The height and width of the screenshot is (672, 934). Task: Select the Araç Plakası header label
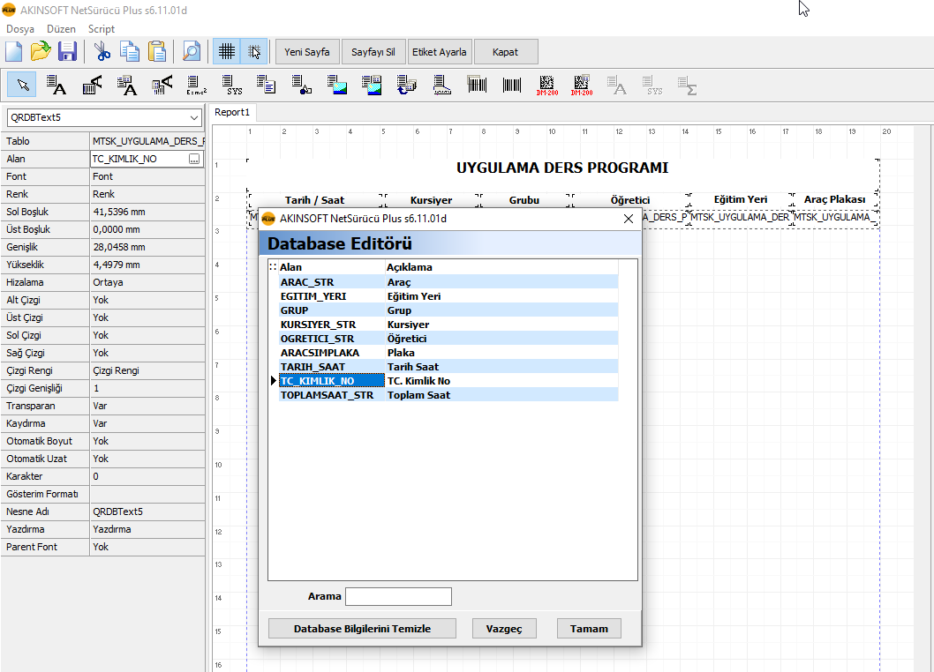tap(834, 199)
